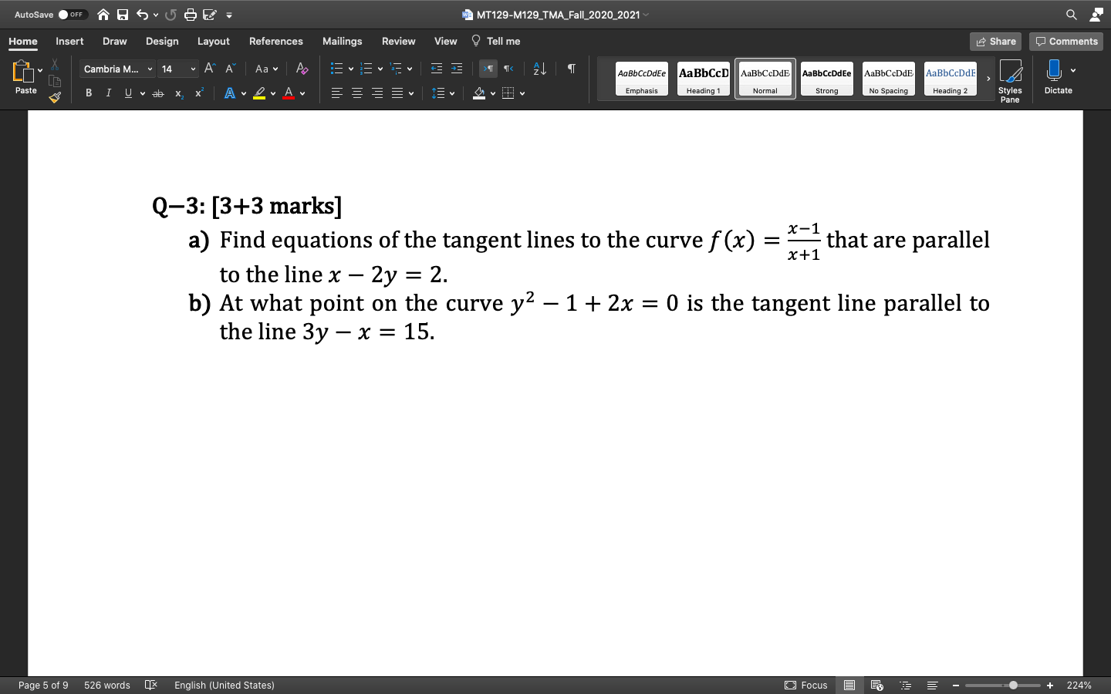Cut selection with the scissors icon
Viewport: 1111px width, 694px height.
(55, 64)
